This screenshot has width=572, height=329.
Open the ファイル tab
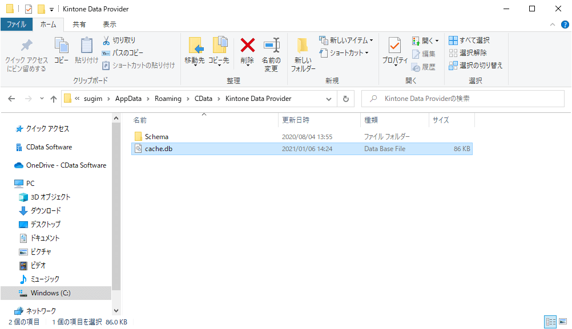click(17, 25)
